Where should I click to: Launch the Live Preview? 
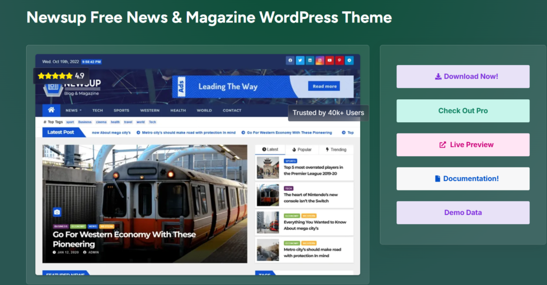tap(463, 145)
